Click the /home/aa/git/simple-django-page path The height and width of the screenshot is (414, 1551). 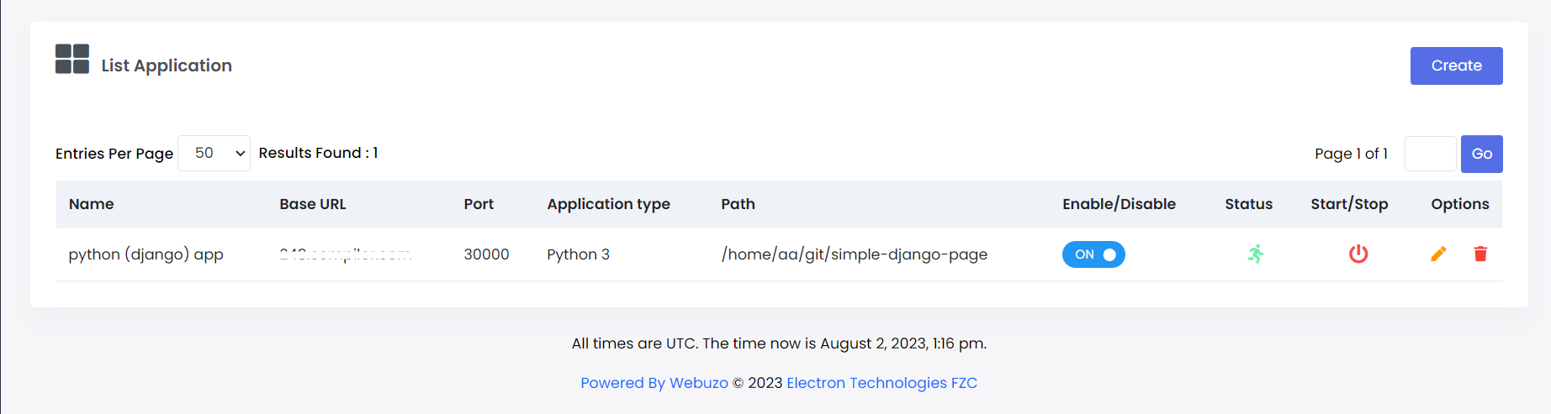[x=854, y=254]
